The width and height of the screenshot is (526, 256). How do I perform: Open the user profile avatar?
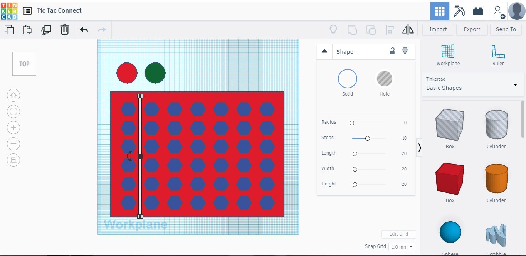517,10
